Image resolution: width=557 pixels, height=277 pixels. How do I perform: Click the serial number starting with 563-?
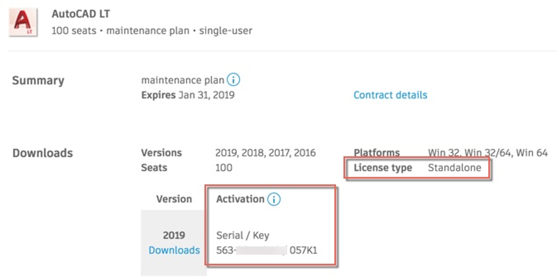pos(267,250)
